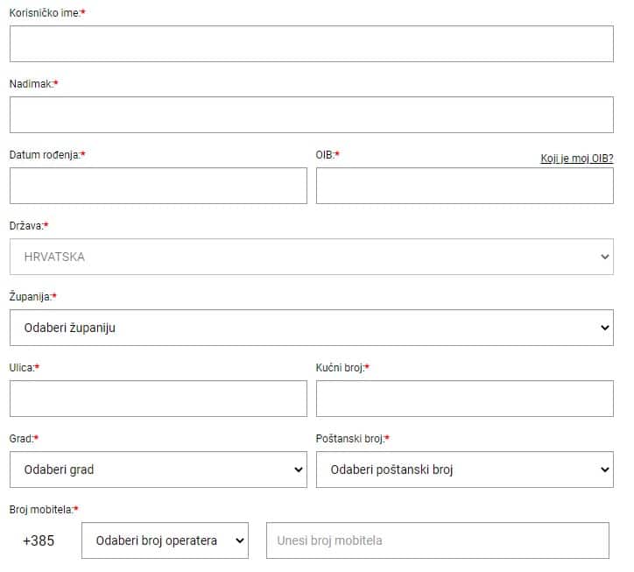Expand the 'Odaberi županiju' dropdown
This screenshot has width=634, height=572.
(312, 328)
